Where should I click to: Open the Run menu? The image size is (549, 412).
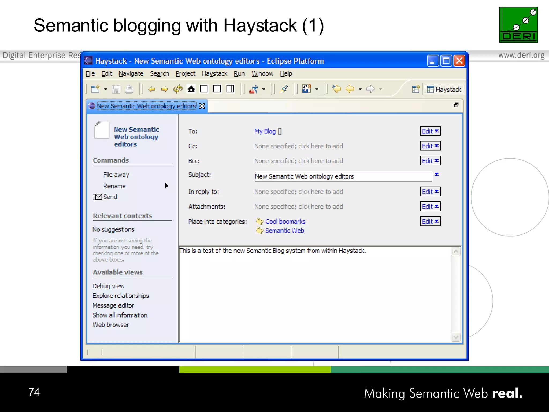[x=239, y=73]
